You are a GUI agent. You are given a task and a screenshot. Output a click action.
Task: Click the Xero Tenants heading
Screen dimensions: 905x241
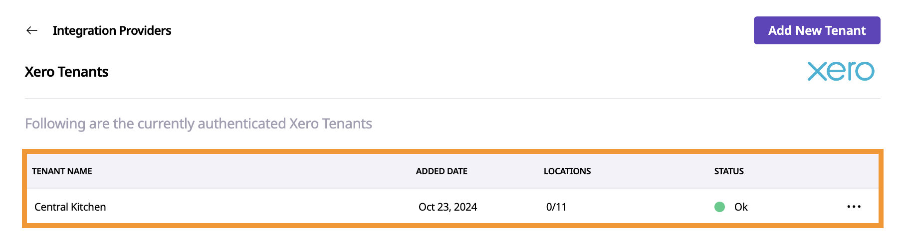[x=66, y=72]
